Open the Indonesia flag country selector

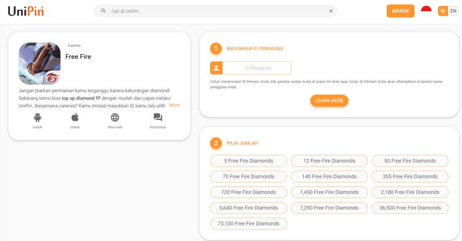click(x=426, y=11)
